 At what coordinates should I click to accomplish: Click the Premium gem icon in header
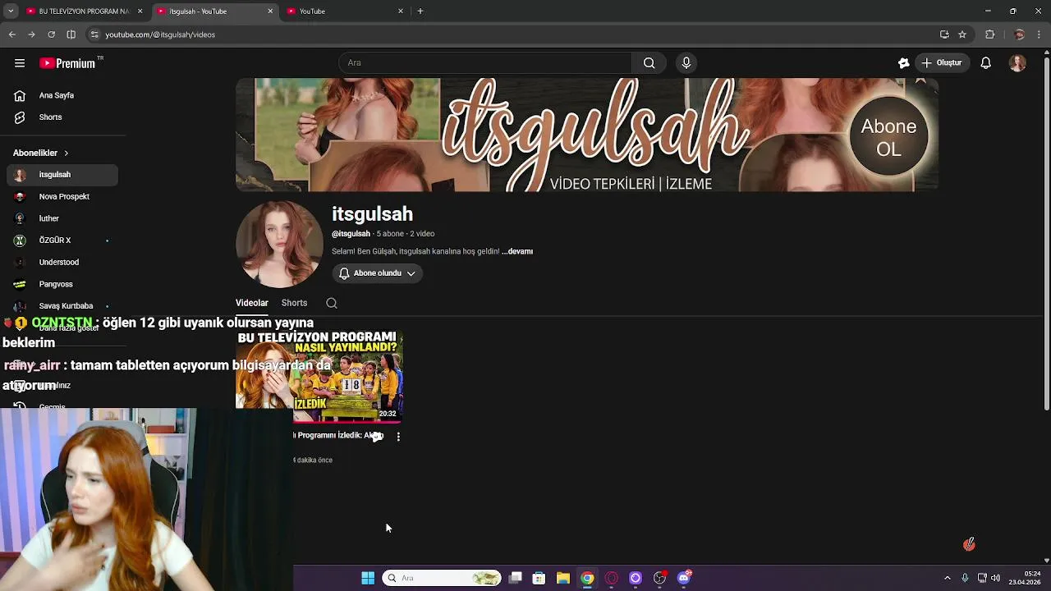click(x=904, y=63)
